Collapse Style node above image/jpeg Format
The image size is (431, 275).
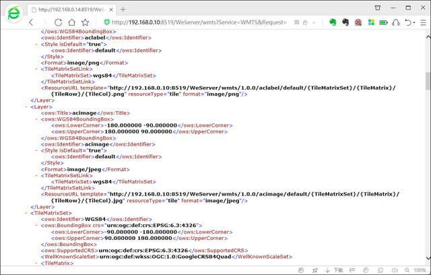tap(36, 150)
